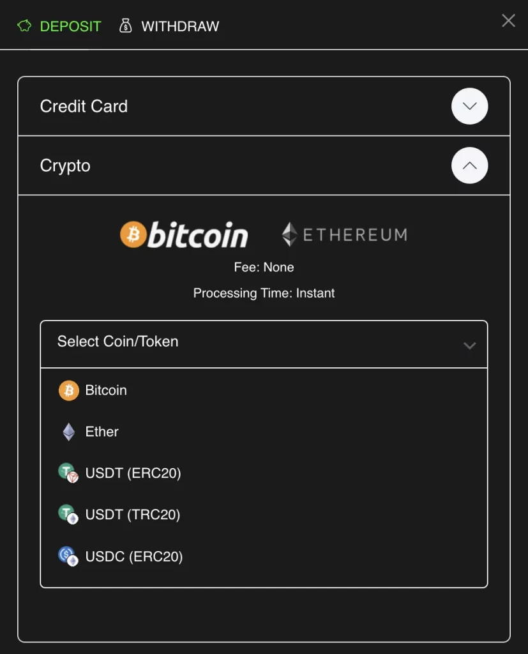Click the Bitcoin brand logo
The height and width of the screenshot is (654, 528).
[x=184, y=234]
